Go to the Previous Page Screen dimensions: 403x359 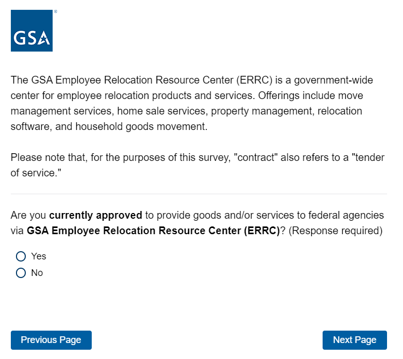[x=51, y=340]
